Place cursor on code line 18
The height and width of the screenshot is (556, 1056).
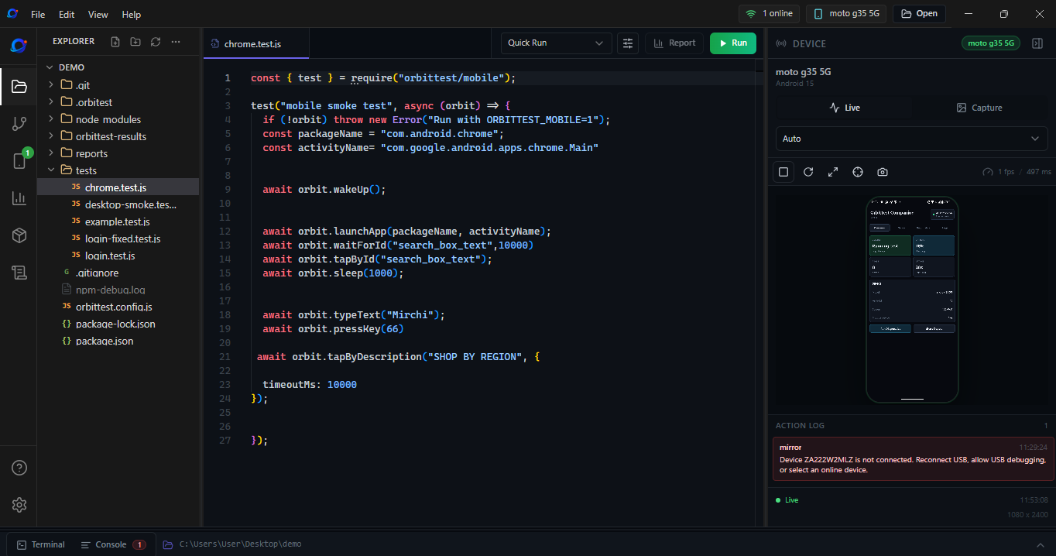click(x=502, y=315)
